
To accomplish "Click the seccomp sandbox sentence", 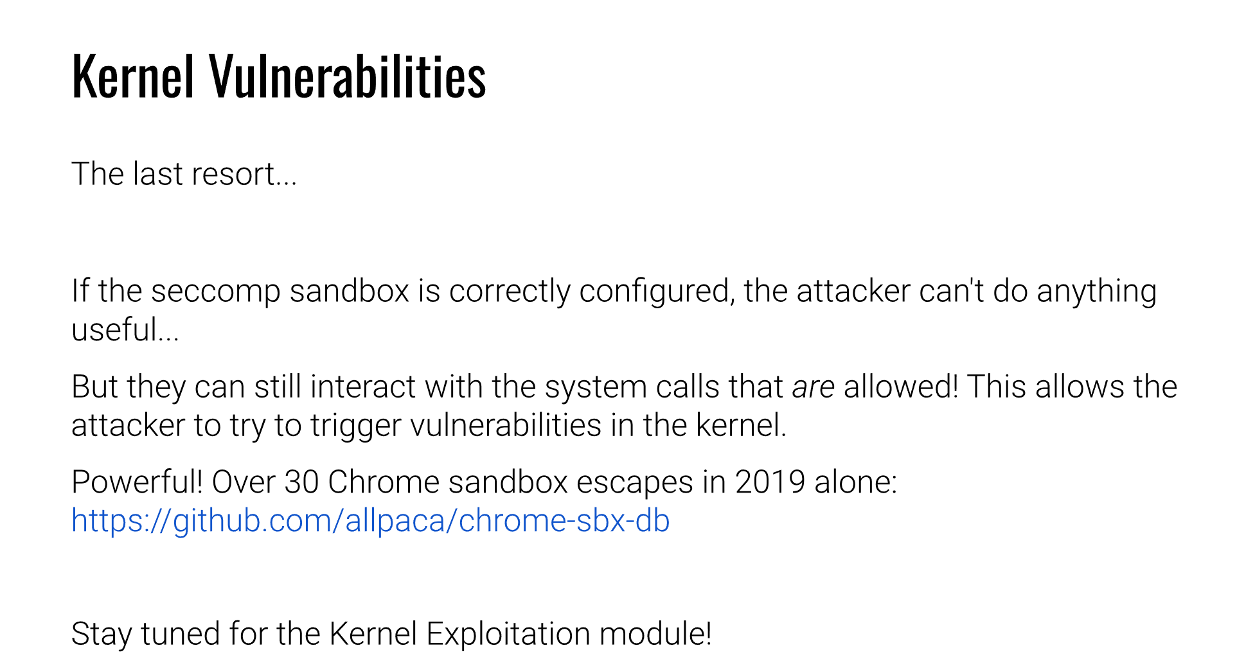I will 614,310.
